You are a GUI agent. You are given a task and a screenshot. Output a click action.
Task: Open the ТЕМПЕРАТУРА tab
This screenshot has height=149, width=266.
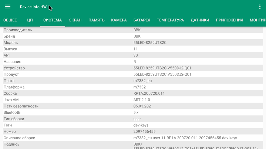point(170,20)
